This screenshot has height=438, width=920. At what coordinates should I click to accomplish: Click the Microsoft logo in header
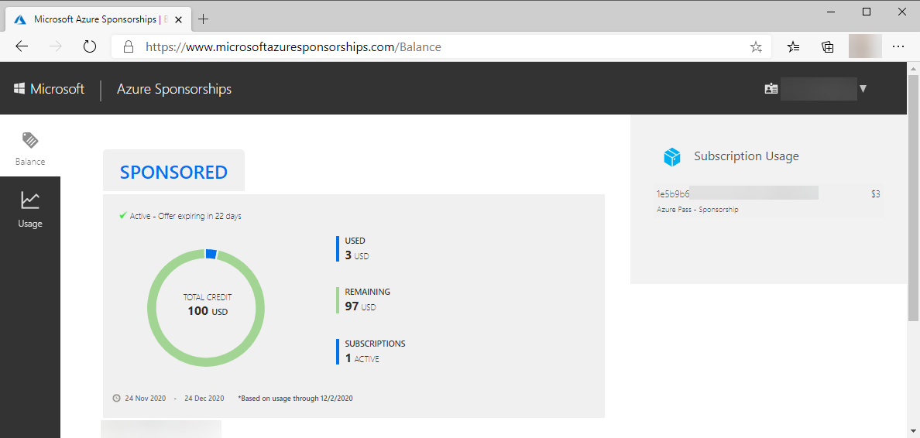[19, 89]
